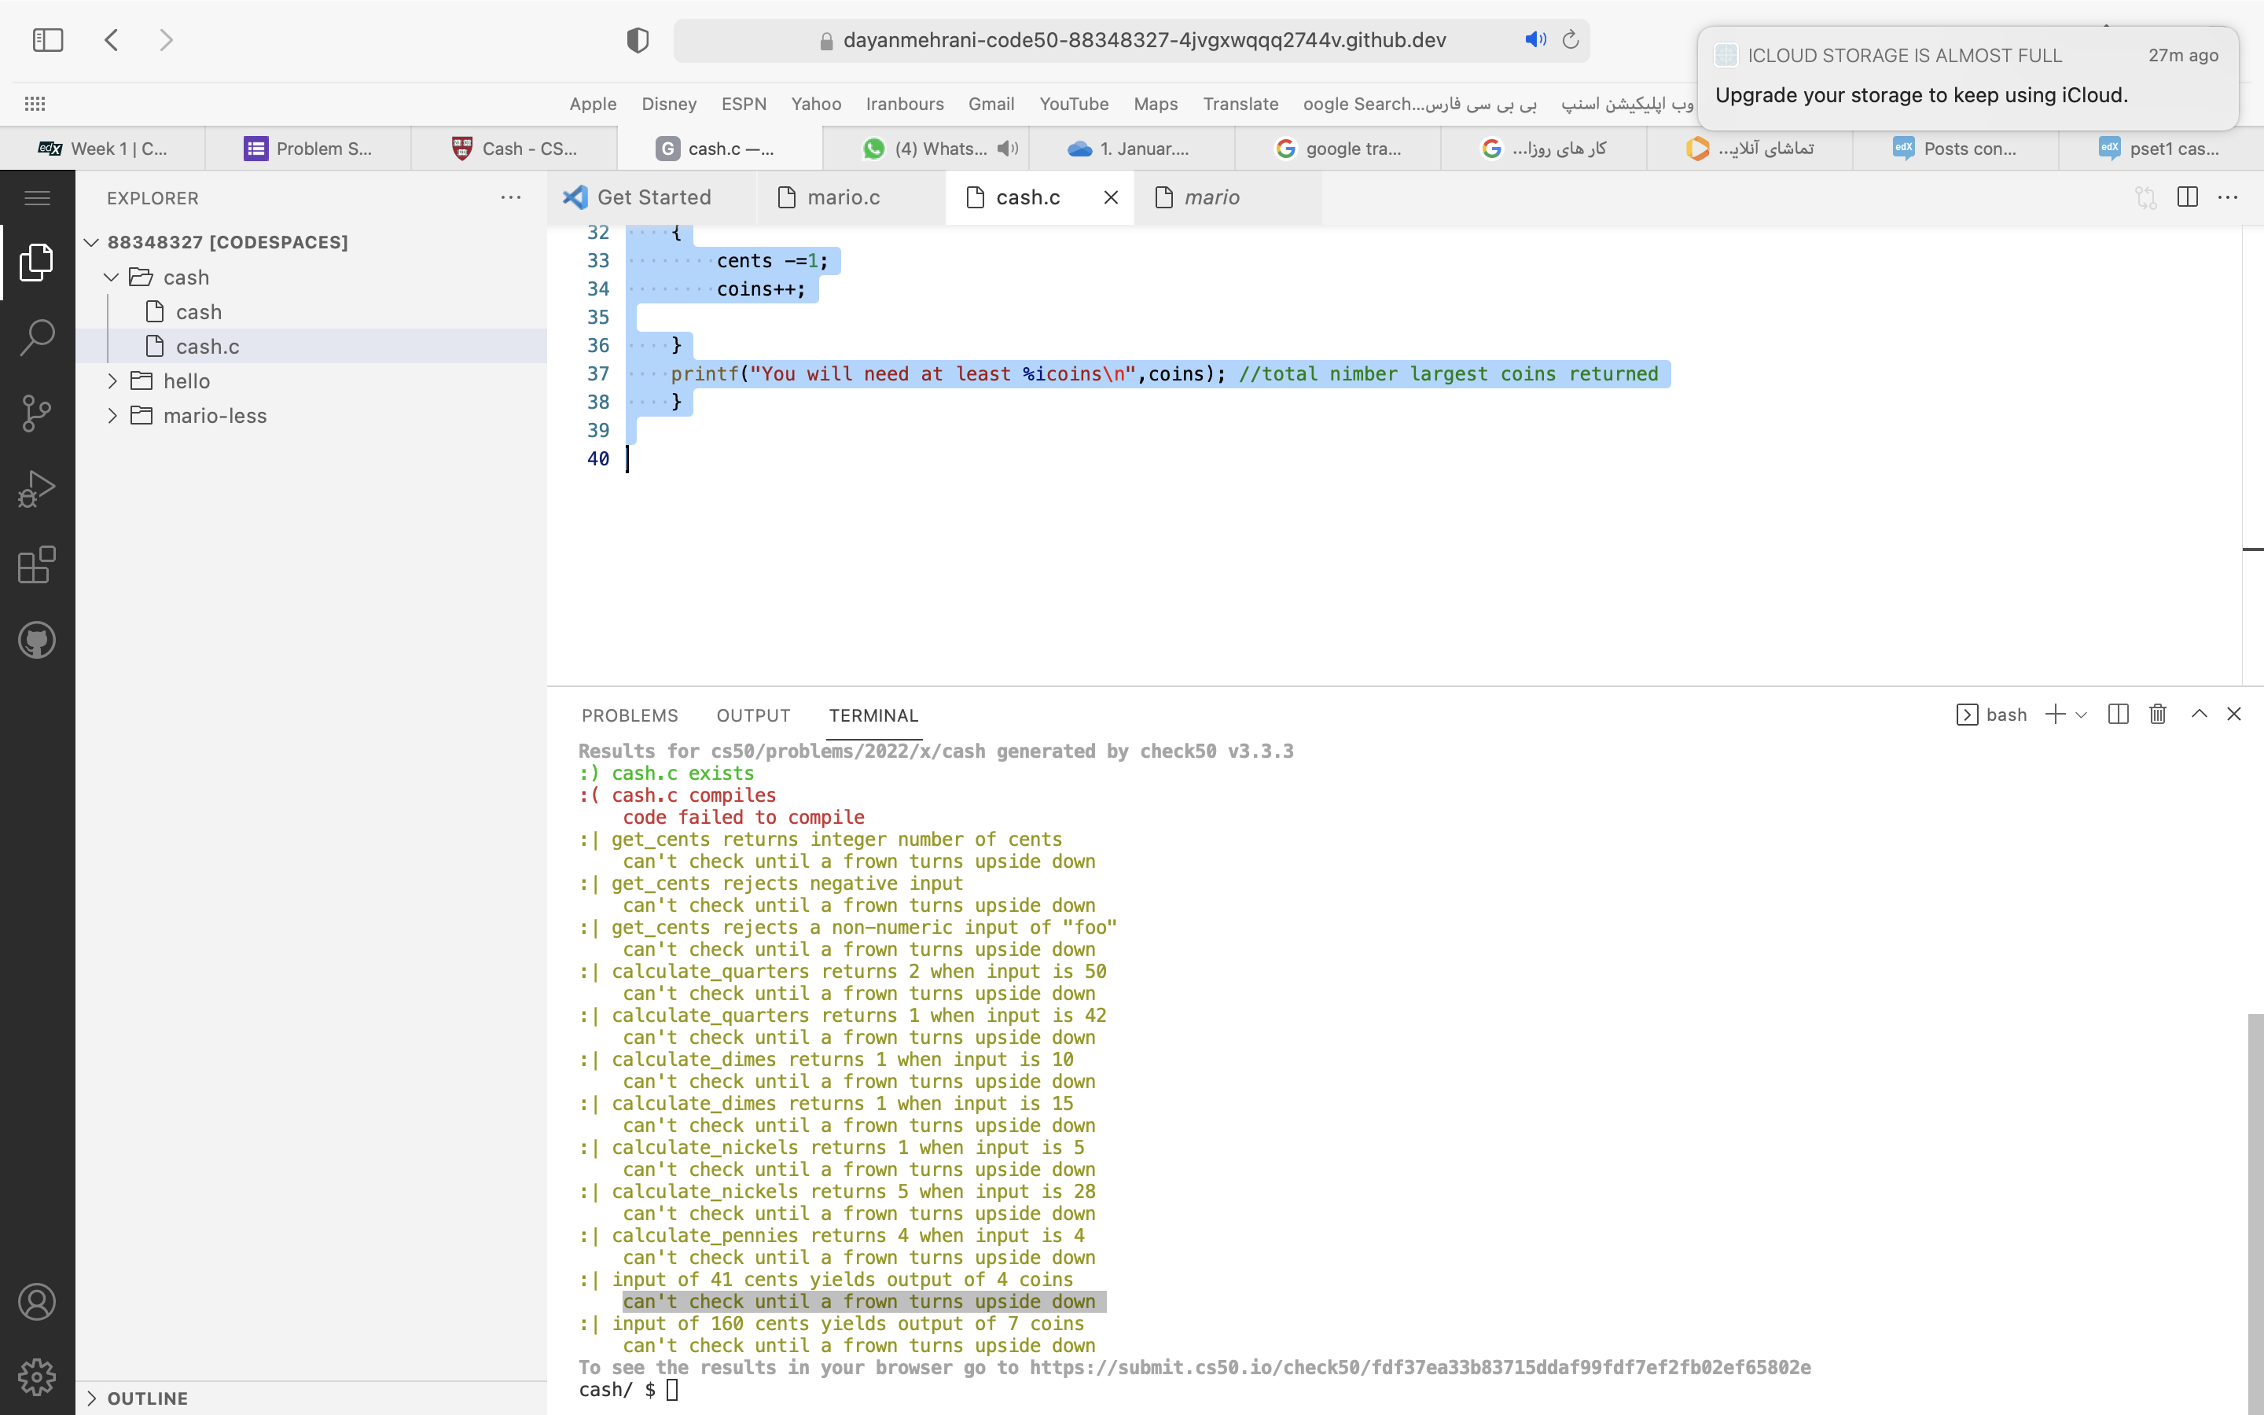The height and width of the screenshot is (1415, 2264).
Task: Split the terminal panel
Action: [2118, 715]
